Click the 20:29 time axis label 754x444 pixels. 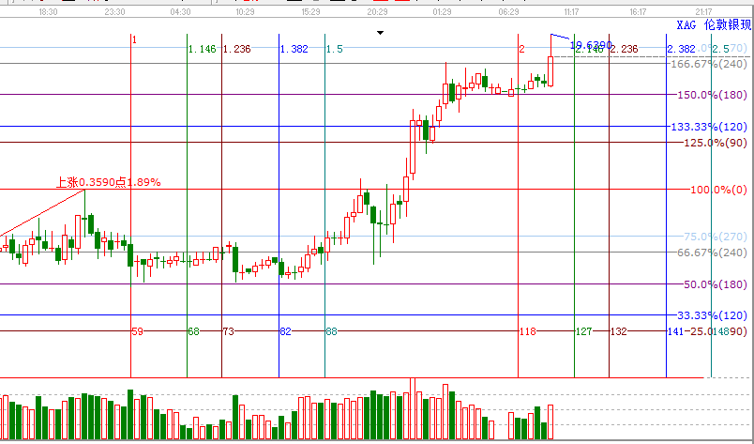378,12
